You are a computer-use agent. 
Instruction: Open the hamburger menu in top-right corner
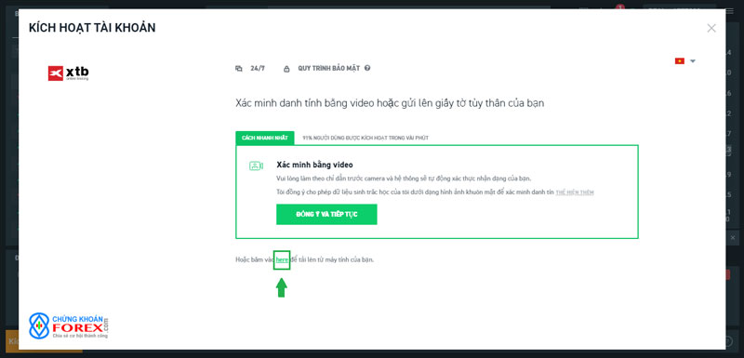coord(729,11)
